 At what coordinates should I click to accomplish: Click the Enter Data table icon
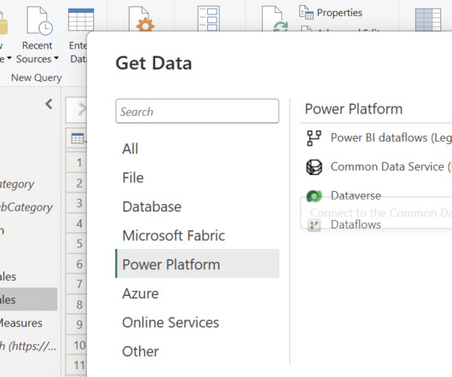tap(81, 20)
